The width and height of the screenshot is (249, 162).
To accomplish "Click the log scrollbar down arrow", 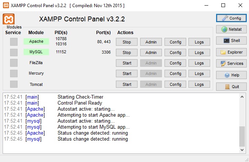I will pyautogui.click(x=242, y=150).
